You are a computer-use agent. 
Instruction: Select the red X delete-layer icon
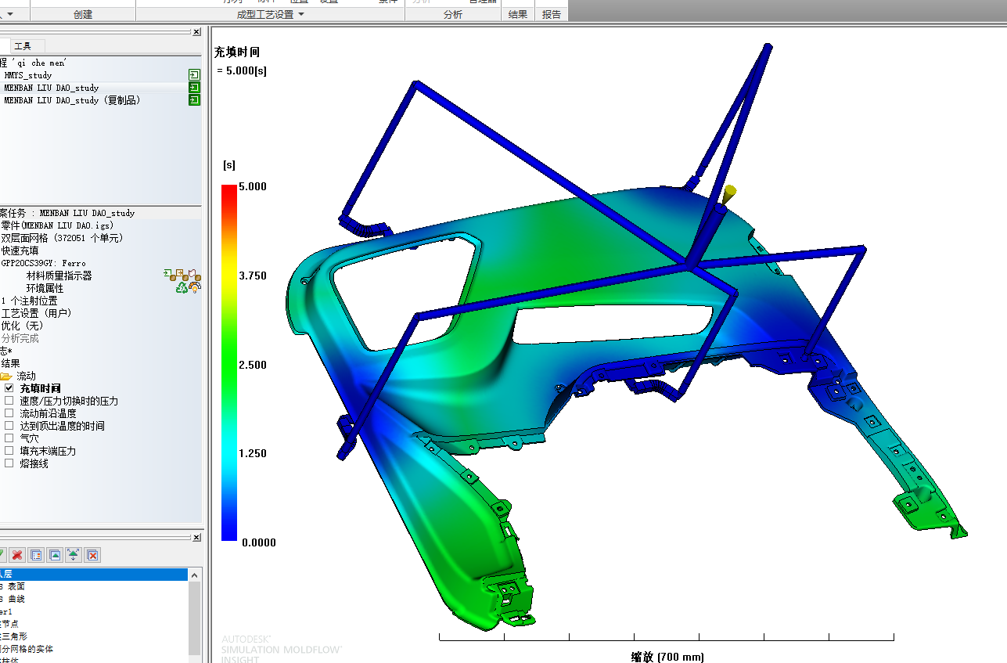click(x=17, y=555)
